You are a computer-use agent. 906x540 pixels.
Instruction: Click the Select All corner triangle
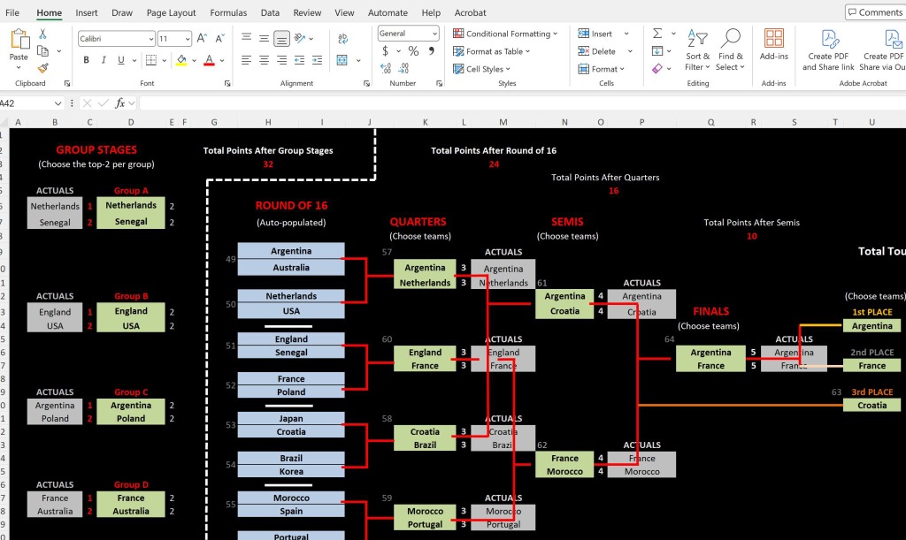pyautogui.click(x=4, y=122)
